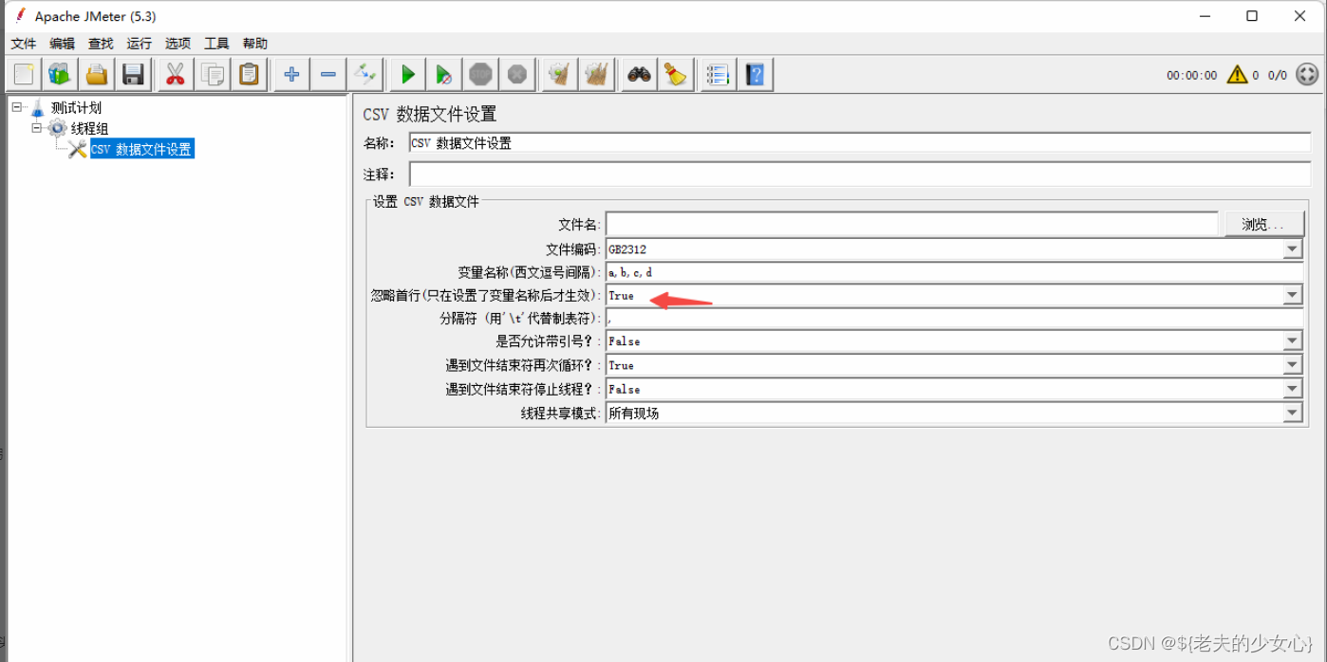
Task: Start the test with green play icon
Action: click(407, 74)
